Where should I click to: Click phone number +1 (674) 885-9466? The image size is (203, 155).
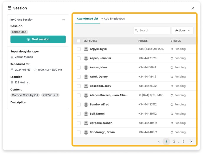151,95
